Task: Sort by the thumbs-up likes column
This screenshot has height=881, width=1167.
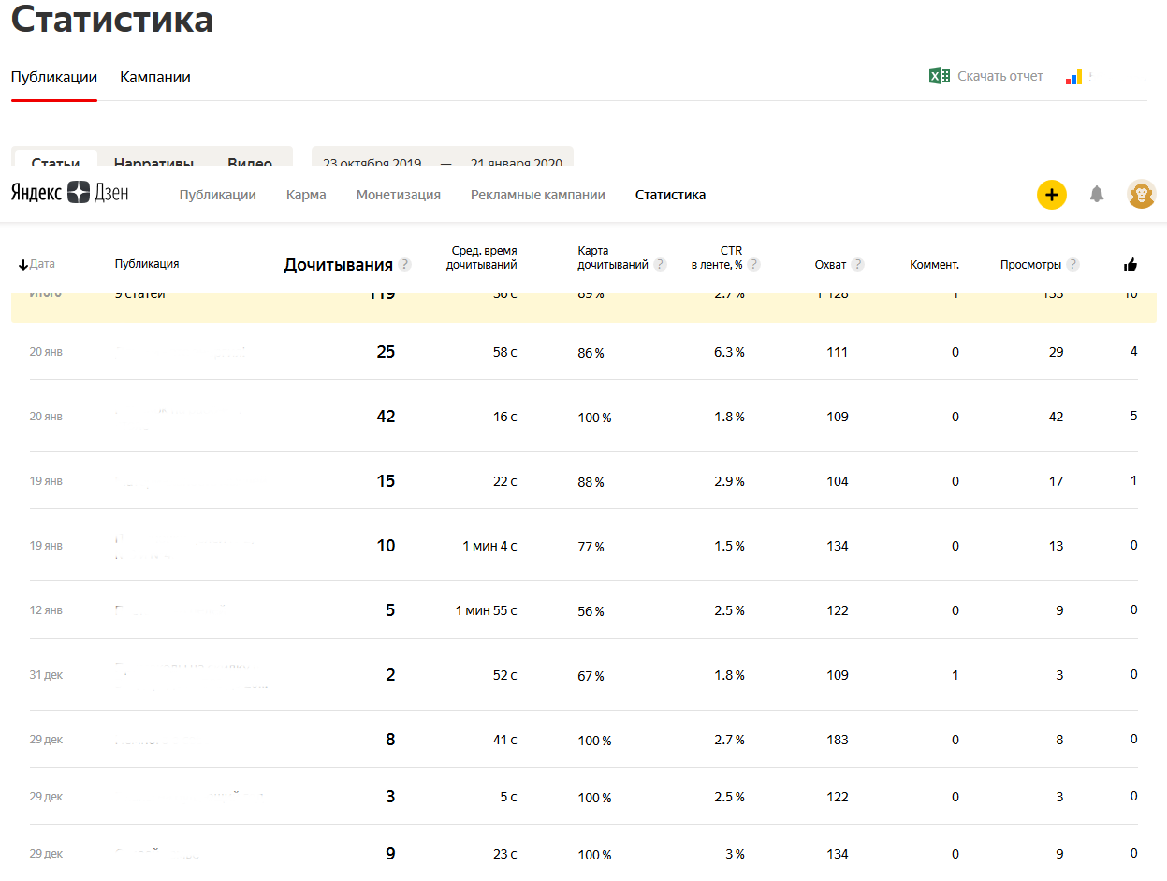Action: point(1131,265)
